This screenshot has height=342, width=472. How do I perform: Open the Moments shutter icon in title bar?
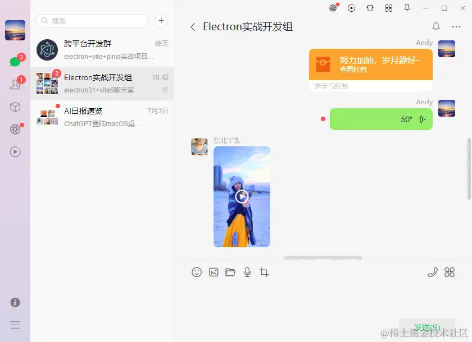332,8
